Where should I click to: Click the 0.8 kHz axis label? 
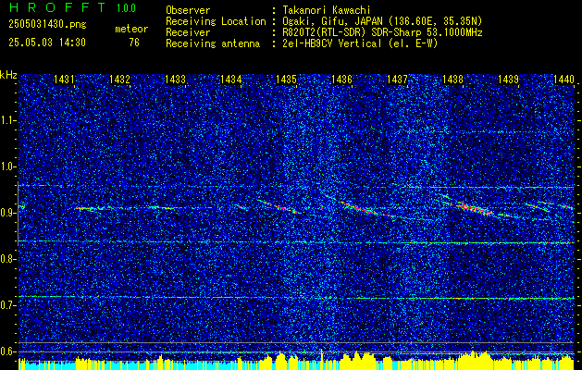coord(8,259)
